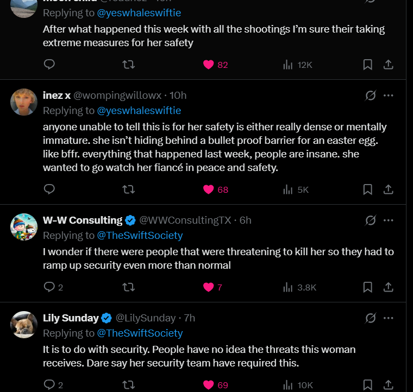Open Lily Sunday's profile avatar
Image resolution: width=413 pixels, height=392 pixels.
click(24, 325)
